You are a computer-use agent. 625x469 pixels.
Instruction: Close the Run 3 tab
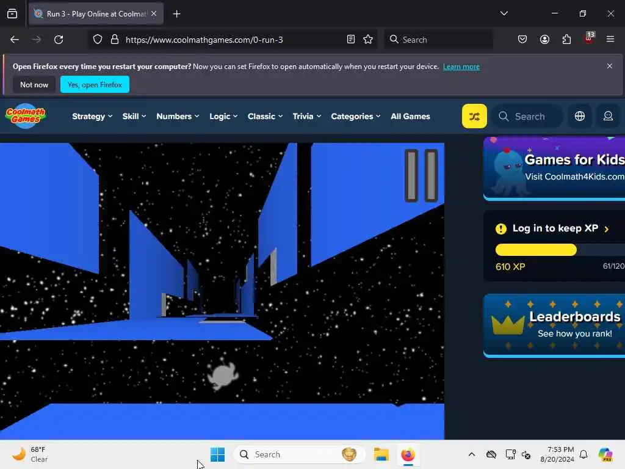[154, 13]
